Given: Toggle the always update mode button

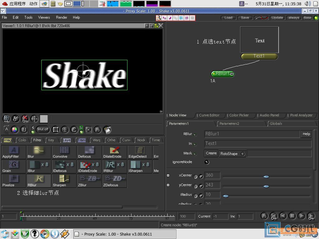Looking at the screenshot, I should (x=294, y=18).
